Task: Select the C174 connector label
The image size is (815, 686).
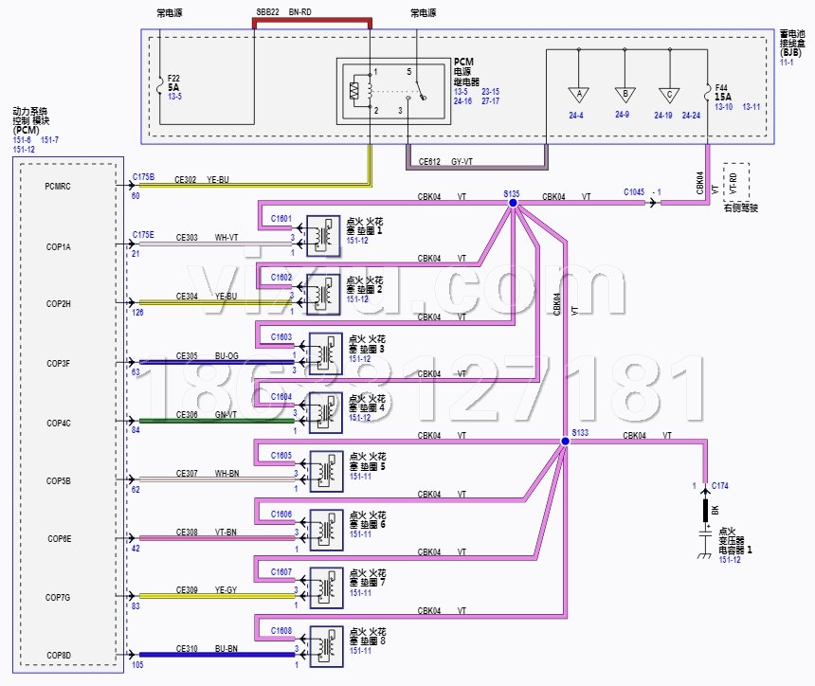Action: 721,486
